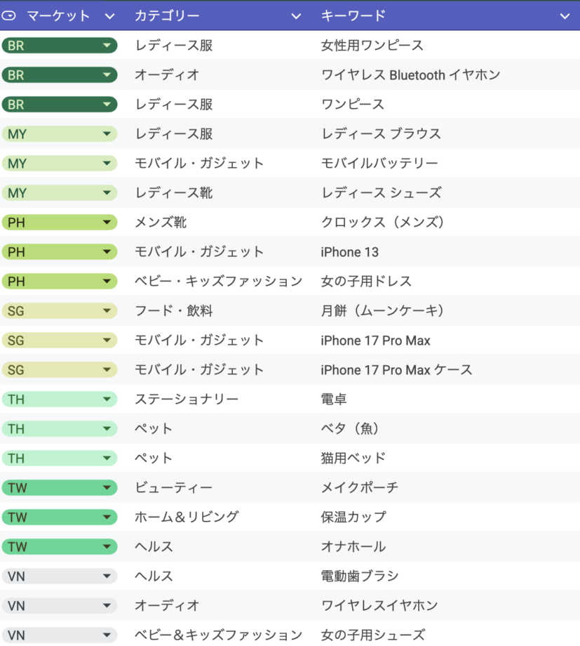Click the iPhone 17 Pro Max ケース cell

click(x=396, y=370)
